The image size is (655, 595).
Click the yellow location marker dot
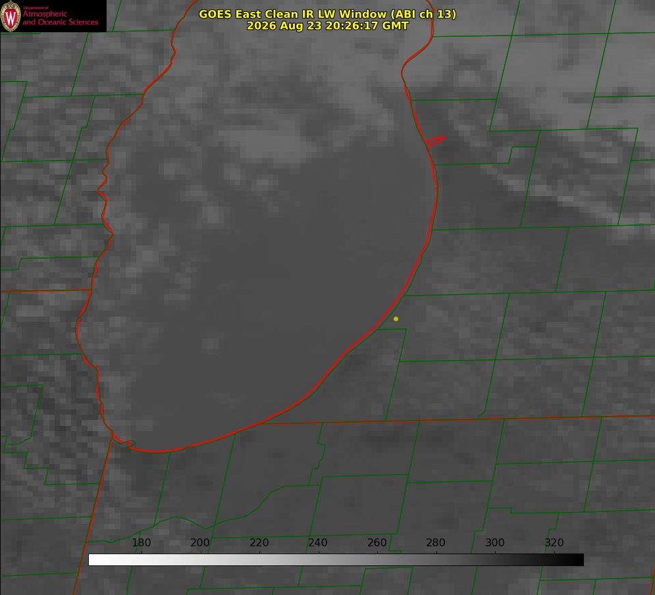pos(396,319)
